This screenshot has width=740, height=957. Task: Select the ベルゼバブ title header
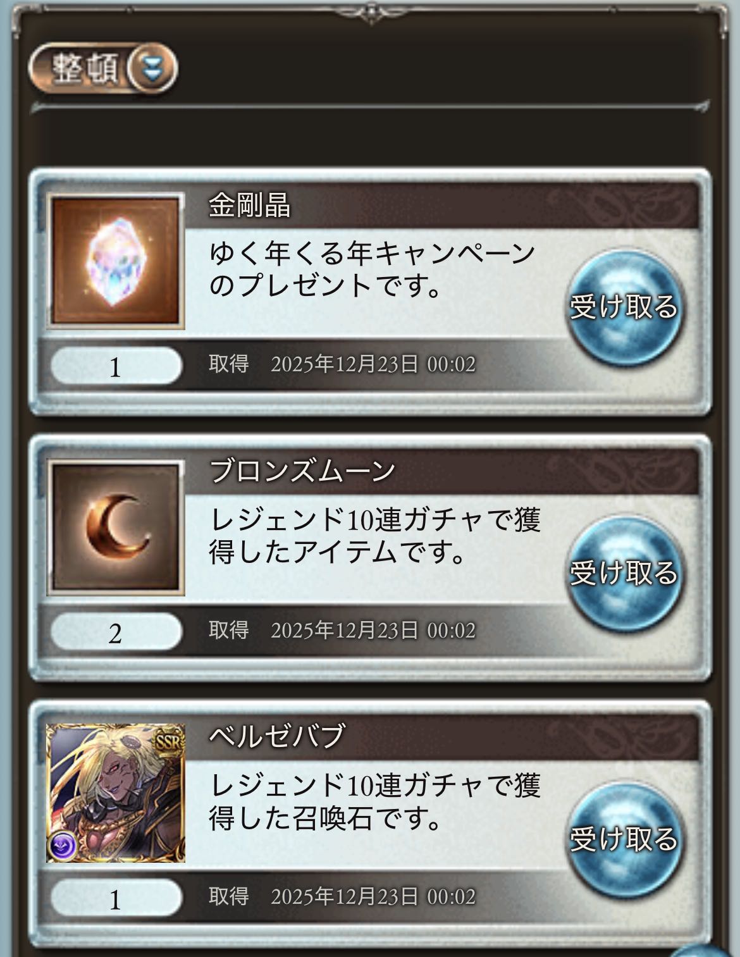(x=277, y=737)
